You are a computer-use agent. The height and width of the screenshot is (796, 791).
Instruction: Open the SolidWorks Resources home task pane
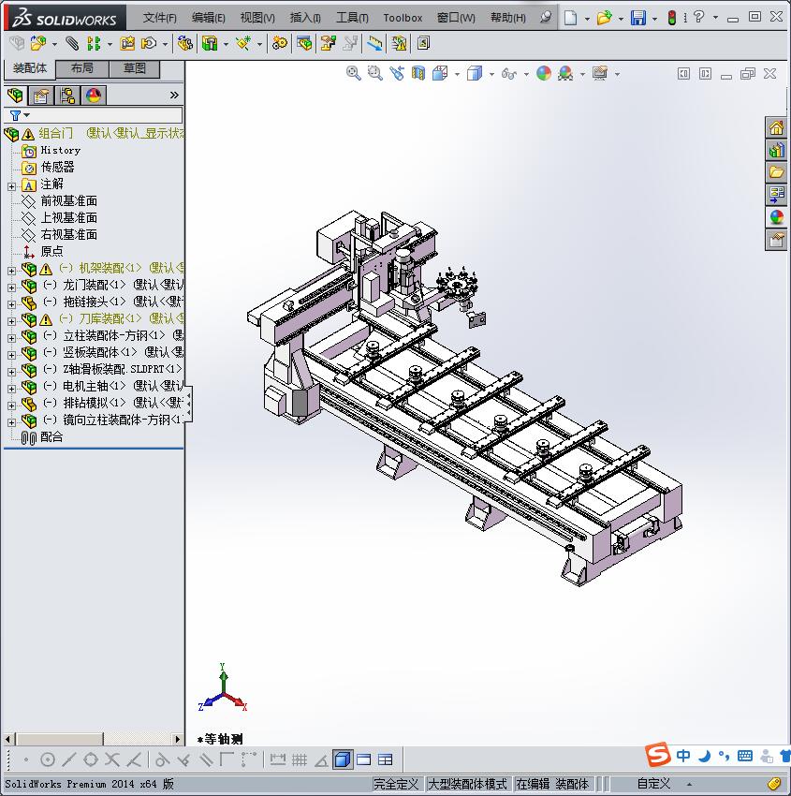[776, 127]
